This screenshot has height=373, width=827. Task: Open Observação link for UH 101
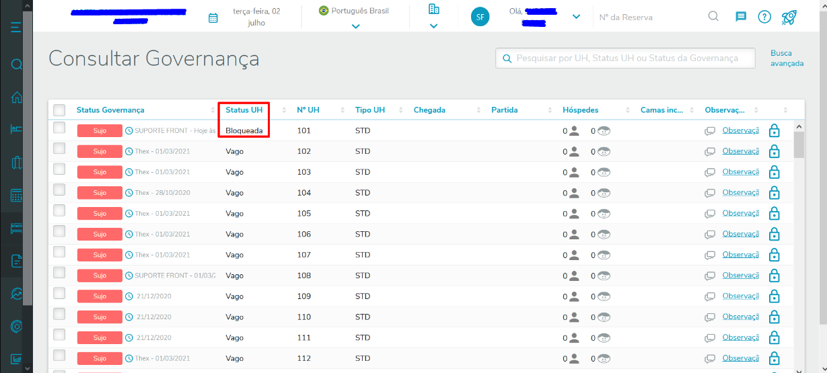(x=741, y=130)
